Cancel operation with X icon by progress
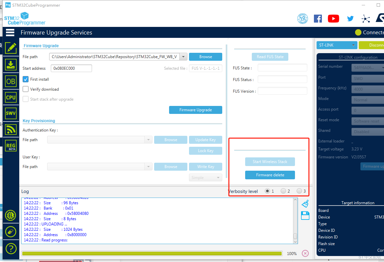Image resolution: width=384 pixels, height=262 pixels. click(x=305, y=253)
